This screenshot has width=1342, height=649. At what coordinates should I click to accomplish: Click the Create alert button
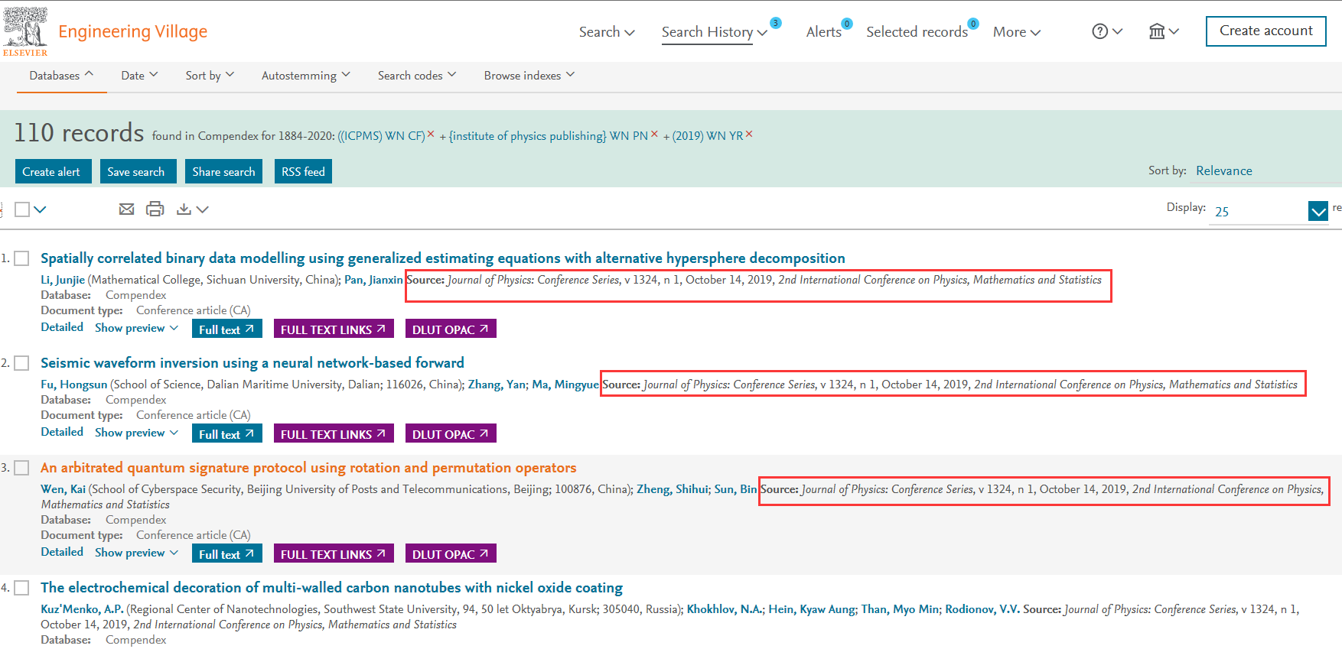pyautogui.click(x=54, y=171)
